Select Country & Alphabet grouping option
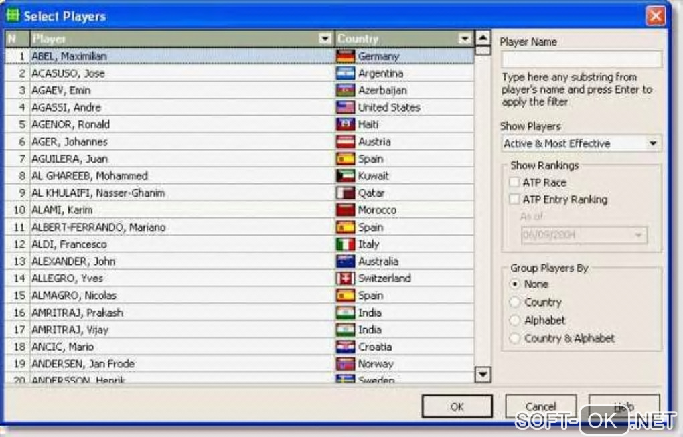Viewport: 683px width, 437px height. [515, 338]
